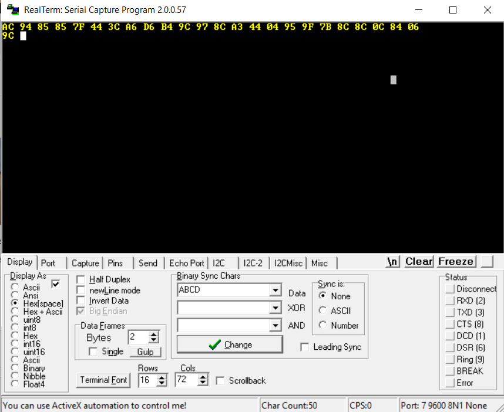Open the Data sync chars dropdown arrow

pyautogui.click(x=275, y=290)
